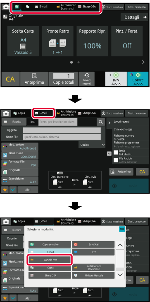This screenshot has height=302, width=150.
Task: Enable Invia link destin. checkbox
Action: [116, 152]
